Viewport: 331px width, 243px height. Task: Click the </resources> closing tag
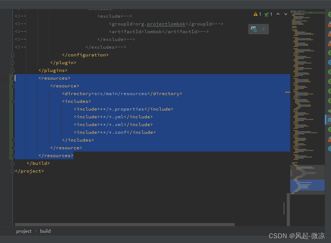56,156
